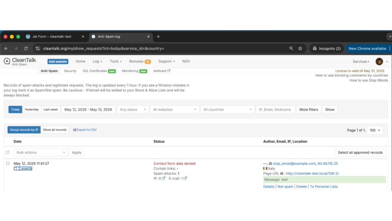Click the IP, Email, Nickname search field
The image size is (392, 221).
[275, 109]
